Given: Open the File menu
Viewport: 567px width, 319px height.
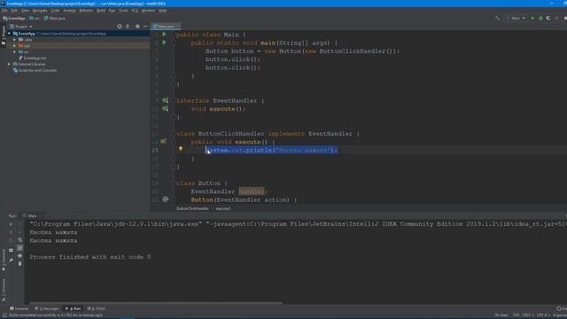Looking at the screenshot, I should click(x=4, y=11).
